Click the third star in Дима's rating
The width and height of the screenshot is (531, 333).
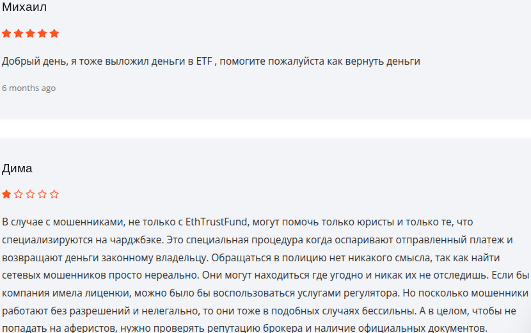click(x=31, y=193)
